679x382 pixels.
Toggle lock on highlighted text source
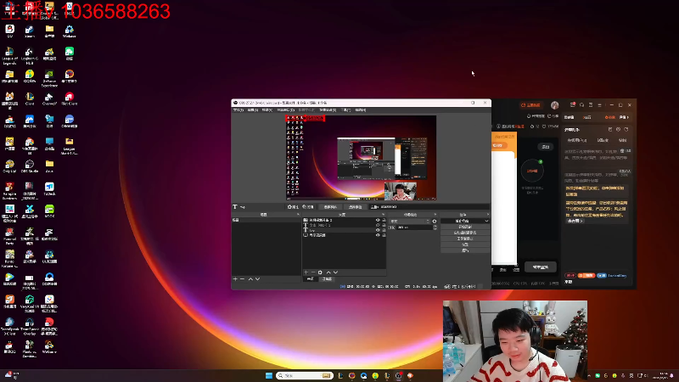pyautogui.click(x=384, y=230)
